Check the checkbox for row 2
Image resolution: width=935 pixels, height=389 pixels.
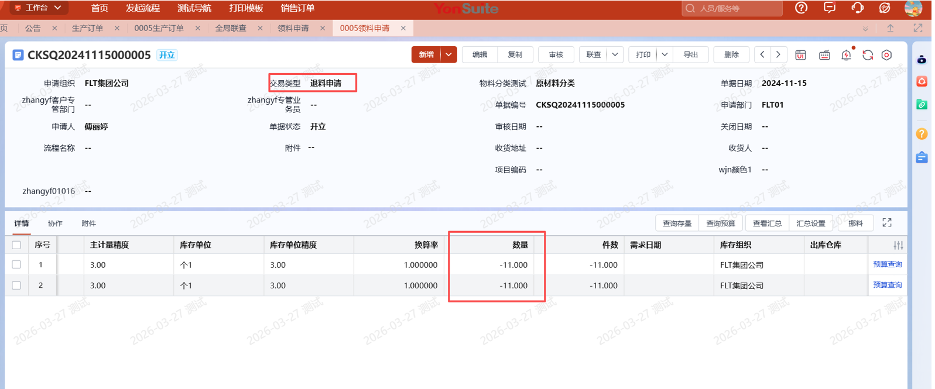point(16,285)
